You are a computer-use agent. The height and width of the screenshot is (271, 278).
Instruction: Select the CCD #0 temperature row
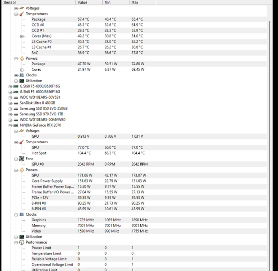coord(149,25)
